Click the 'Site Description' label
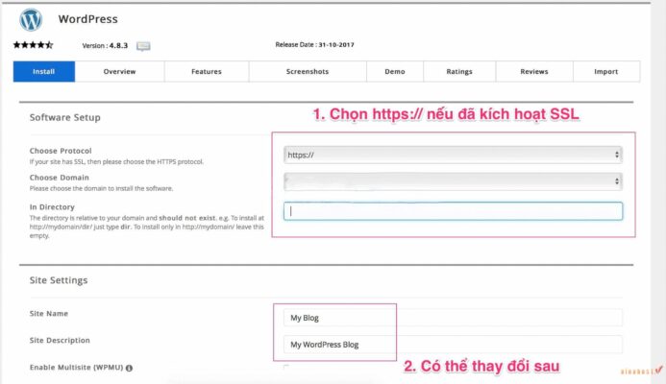Image resolution: width=666 pixels, height=384 pixels. pos(60,340)
